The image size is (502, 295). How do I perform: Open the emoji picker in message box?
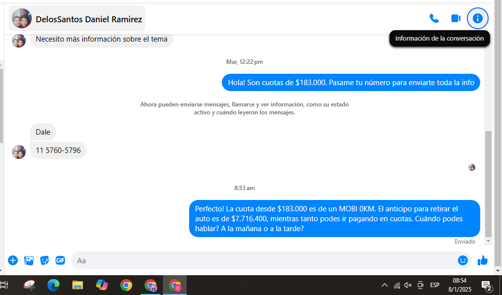pos(462,260)
